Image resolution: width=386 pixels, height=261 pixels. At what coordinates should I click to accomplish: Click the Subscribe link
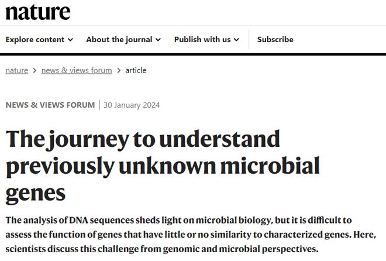pos(275,40)
